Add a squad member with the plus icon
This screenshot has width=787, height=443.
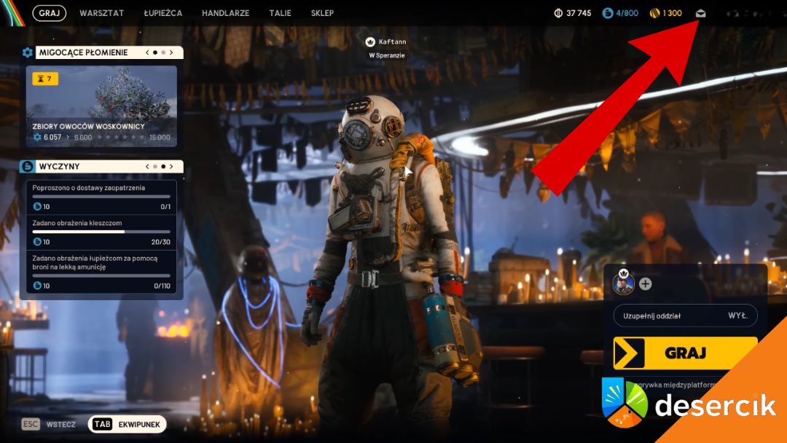[x=645, y=284]
